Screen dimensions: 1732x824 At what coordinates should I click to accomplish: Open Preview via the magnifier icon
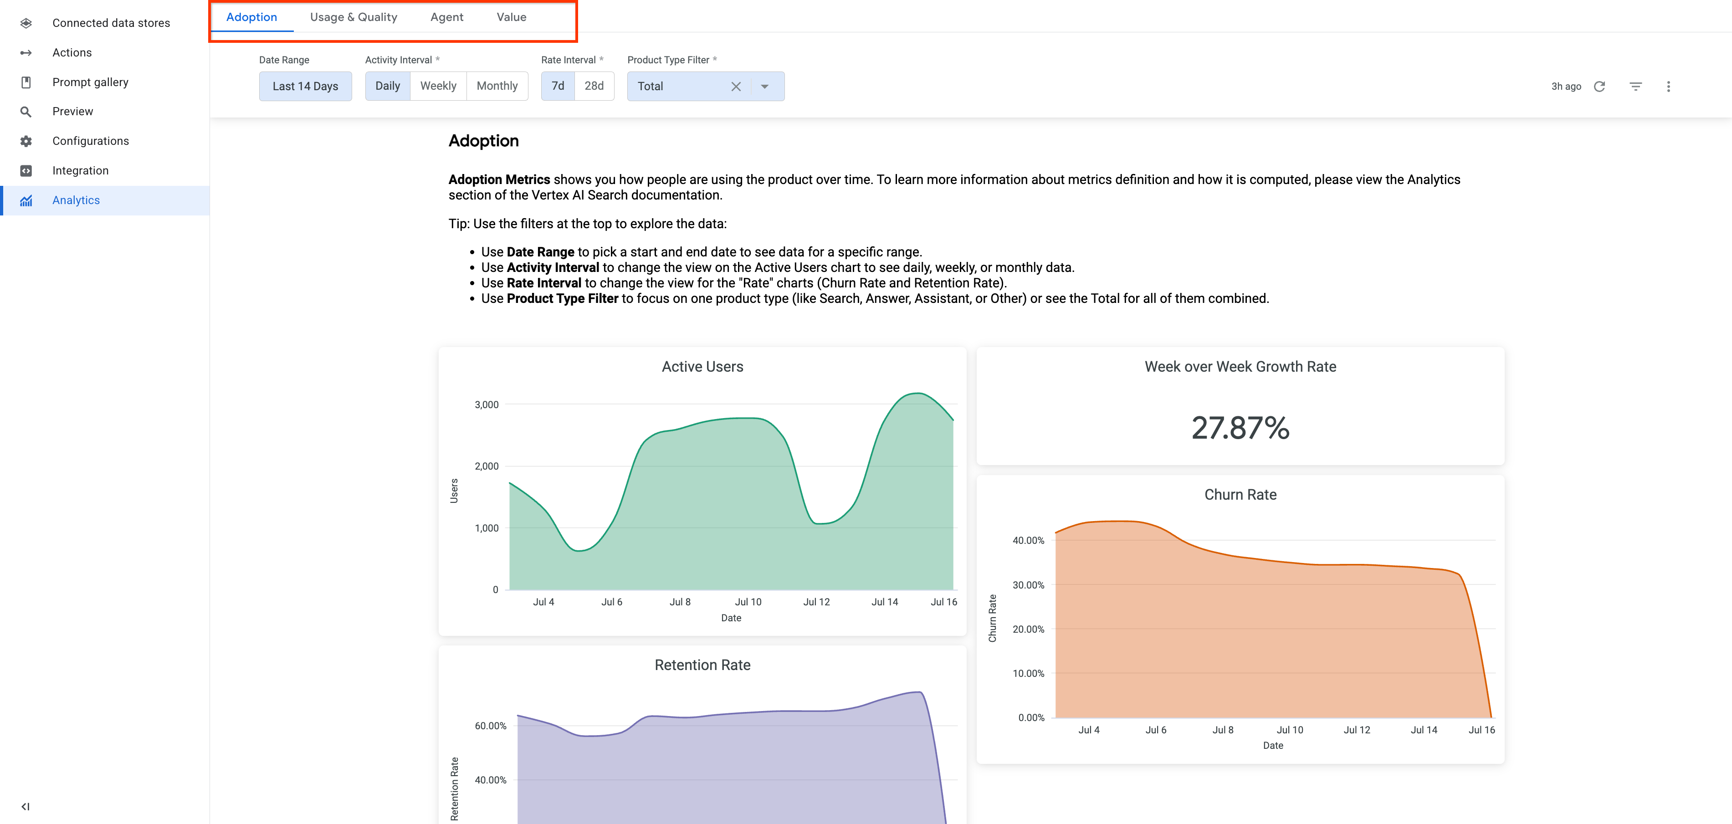(26, 111)
